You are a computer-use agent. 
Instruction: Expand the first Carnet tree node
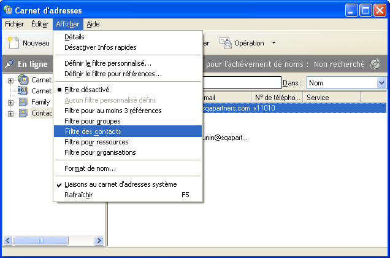tap(10, 80)
